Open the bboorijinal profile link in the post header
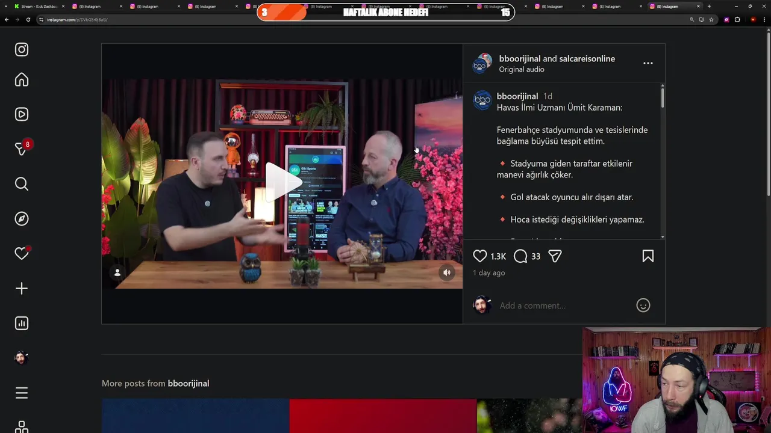 [x=520, y=58]
